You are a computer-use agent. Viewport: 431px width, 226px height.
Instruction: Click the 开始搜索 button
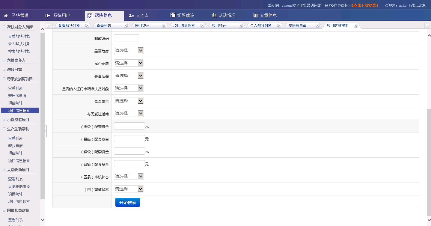coord(128,203)
